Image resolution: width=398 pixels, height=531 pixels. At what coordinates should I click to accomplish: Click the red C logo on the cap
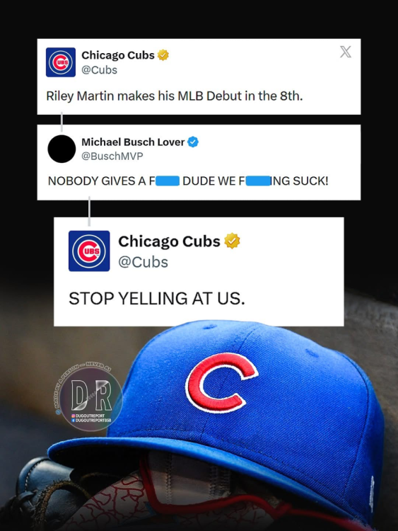pyautogui.click(x=221, y=382)
